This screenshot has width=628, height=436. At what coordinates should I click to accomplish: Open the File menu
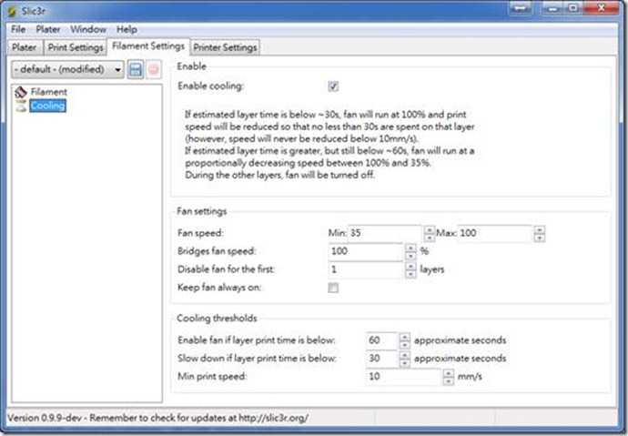coord(18,29)
